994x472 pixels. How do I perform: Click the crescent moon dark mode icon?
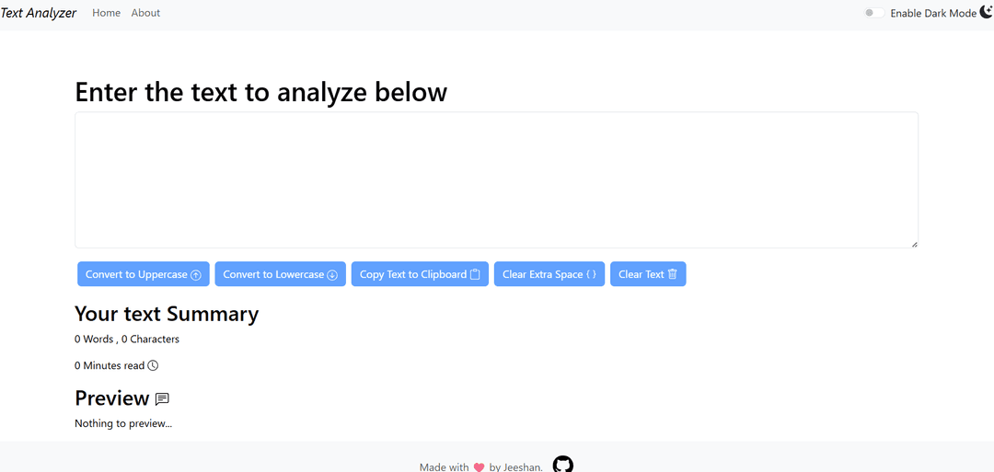[x=987, y=12]
